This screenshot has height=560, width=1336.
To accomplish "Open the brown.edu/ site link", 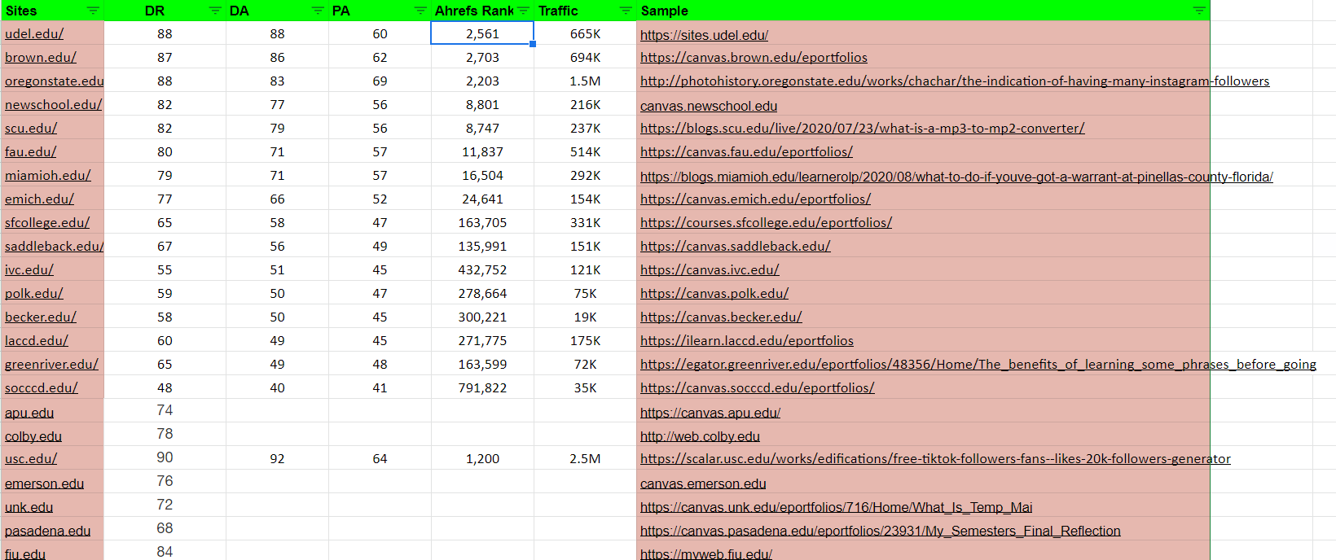I will point(41,58).
